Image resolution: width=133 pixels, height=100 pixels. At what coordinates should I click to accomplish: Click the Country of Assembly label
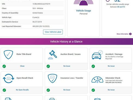(x=10, y=13)
